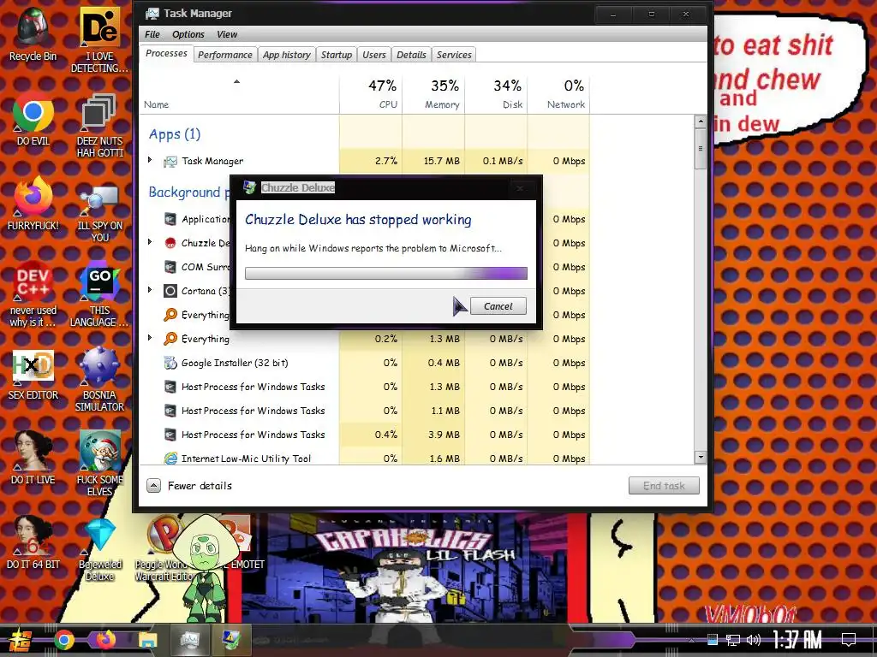Open the Action Center notification icon
Screen dimensions: 877x657
(x=849, y=640)
